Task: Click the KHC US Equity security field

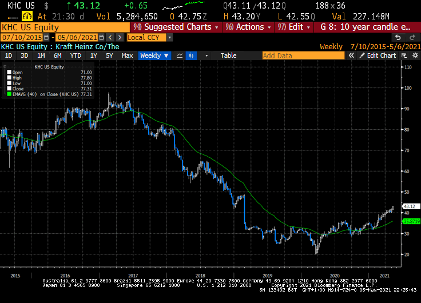Action: 65,27
